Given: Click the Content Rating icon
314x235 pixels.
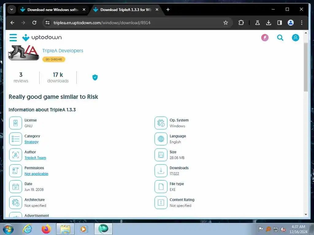Looking at the screenshot, I should coord(161,203).
